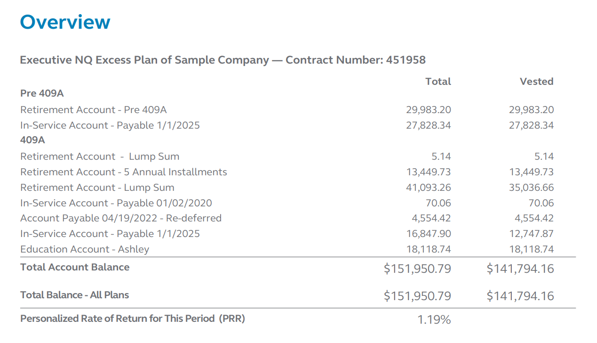Click the Retirement Account - Pre 409A row label

tap(93, 110)
